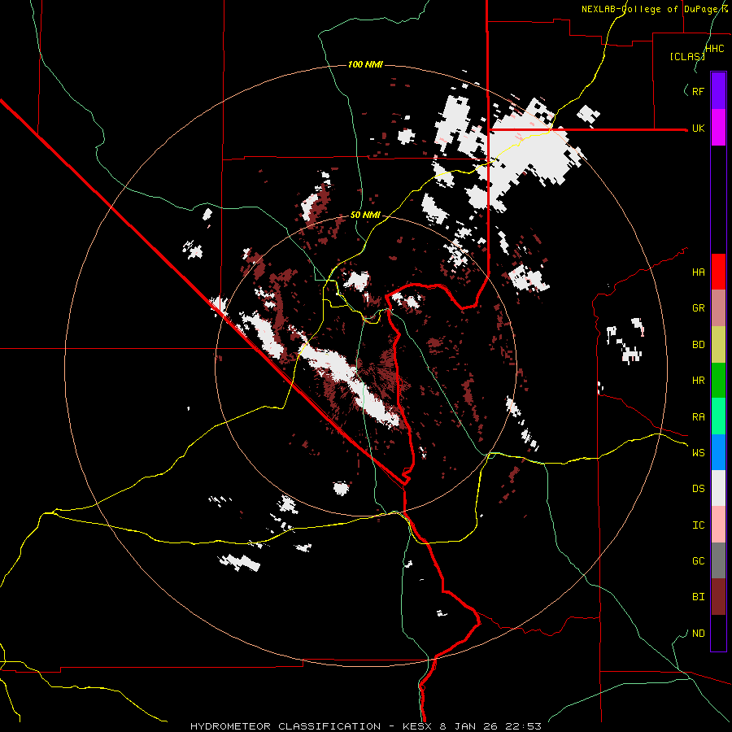
Task: Click the WS legend label
Action: (x=698, y=453)
